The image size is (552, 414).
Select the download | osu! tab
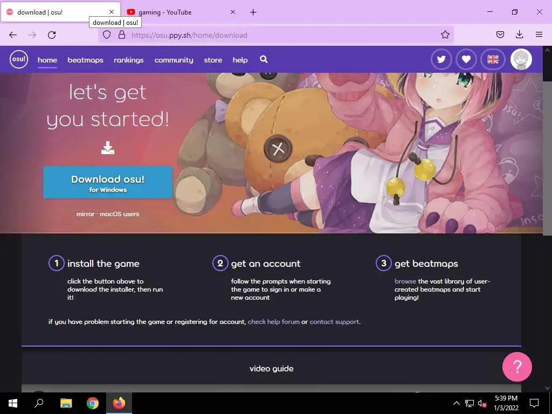[x=60, y=12]
